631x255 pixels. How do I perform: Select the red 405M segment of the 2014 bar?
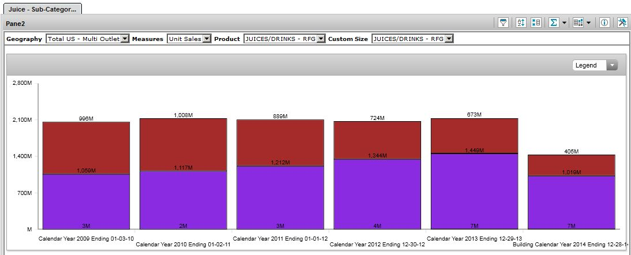click(571, 165)
